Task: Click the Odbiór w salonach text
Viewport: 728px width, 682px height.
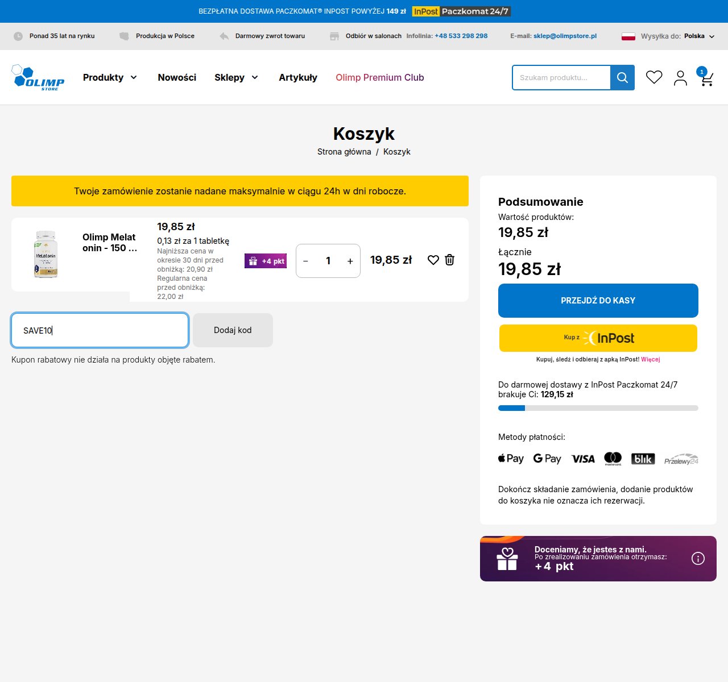Action: tap(374, 36)
